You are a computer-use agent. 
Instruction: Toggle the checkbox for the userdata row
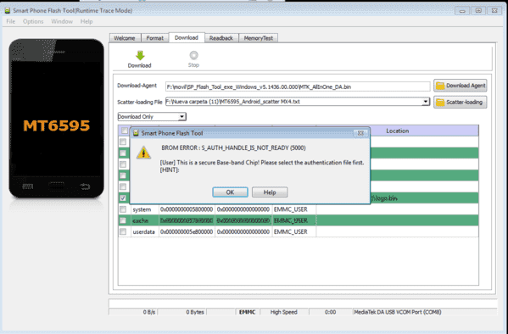123,231
